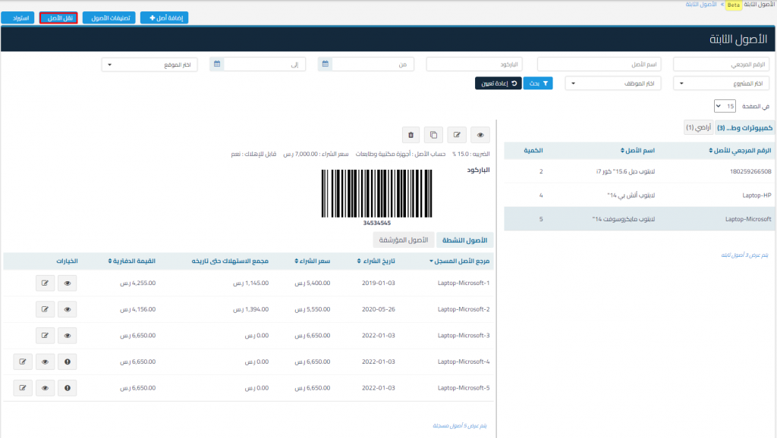Open the 'اختر الموظف' employee dropdown
This screenshot has height=438, width=777.
(x=612, y=83)
